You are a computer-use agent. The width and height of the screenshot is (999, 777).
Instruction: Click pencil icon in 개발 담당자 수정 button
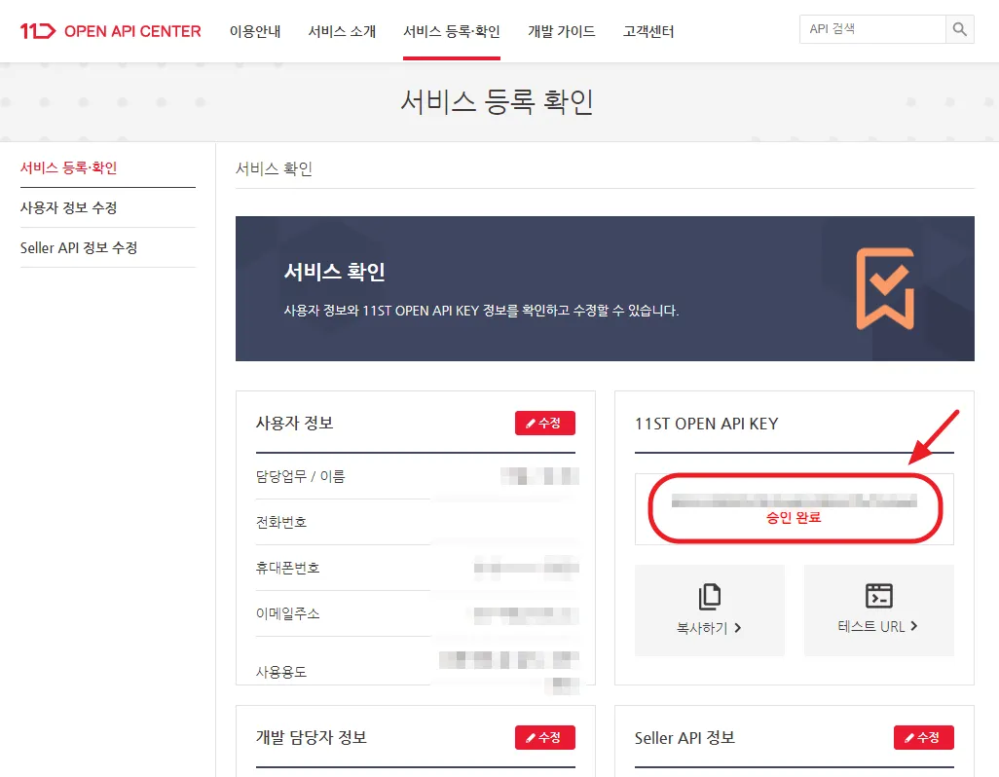point(530,738)
